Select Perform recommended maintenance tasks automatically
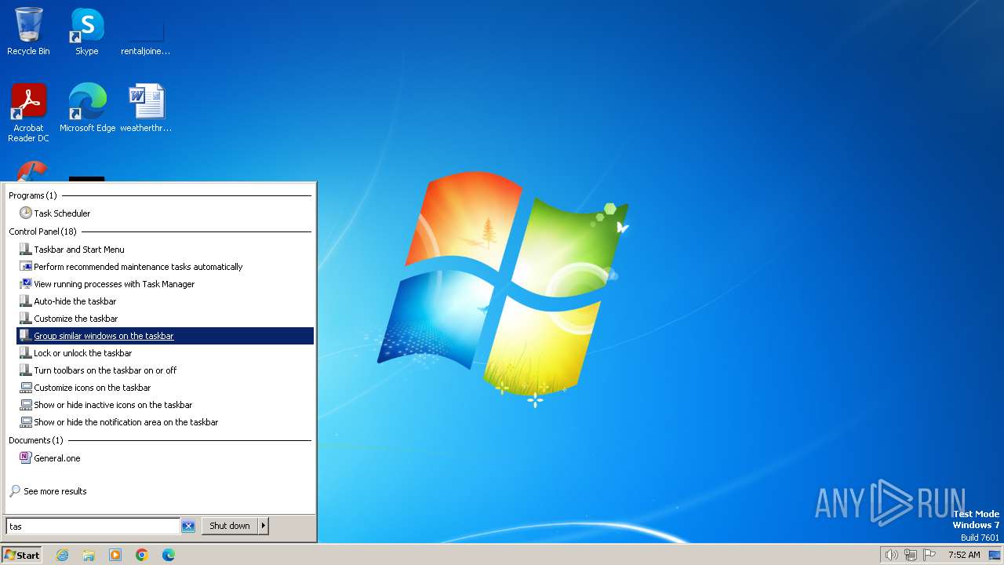 pyautogui.click(x=166, y=267)
